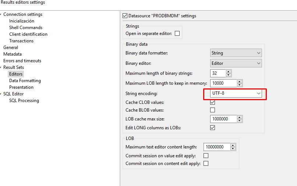297x186 pixels.
Task: Increase LOB cache max size value
Action: [240, 117]
